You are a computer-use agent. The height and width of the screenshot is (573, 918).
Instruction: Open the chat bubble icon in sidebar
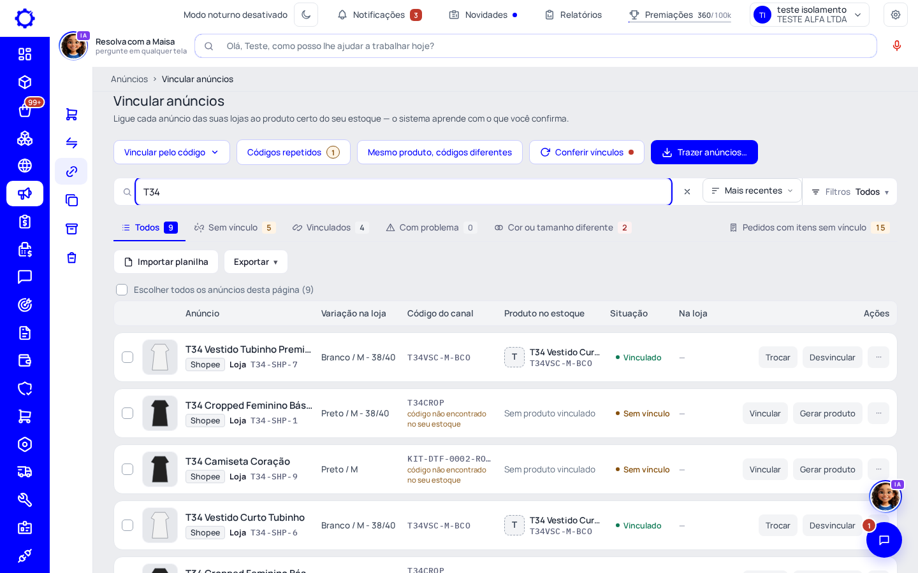click(x=25, y=277)
